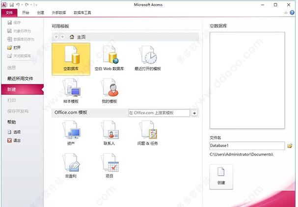Open the 打印 print section

tap(11, 100)
